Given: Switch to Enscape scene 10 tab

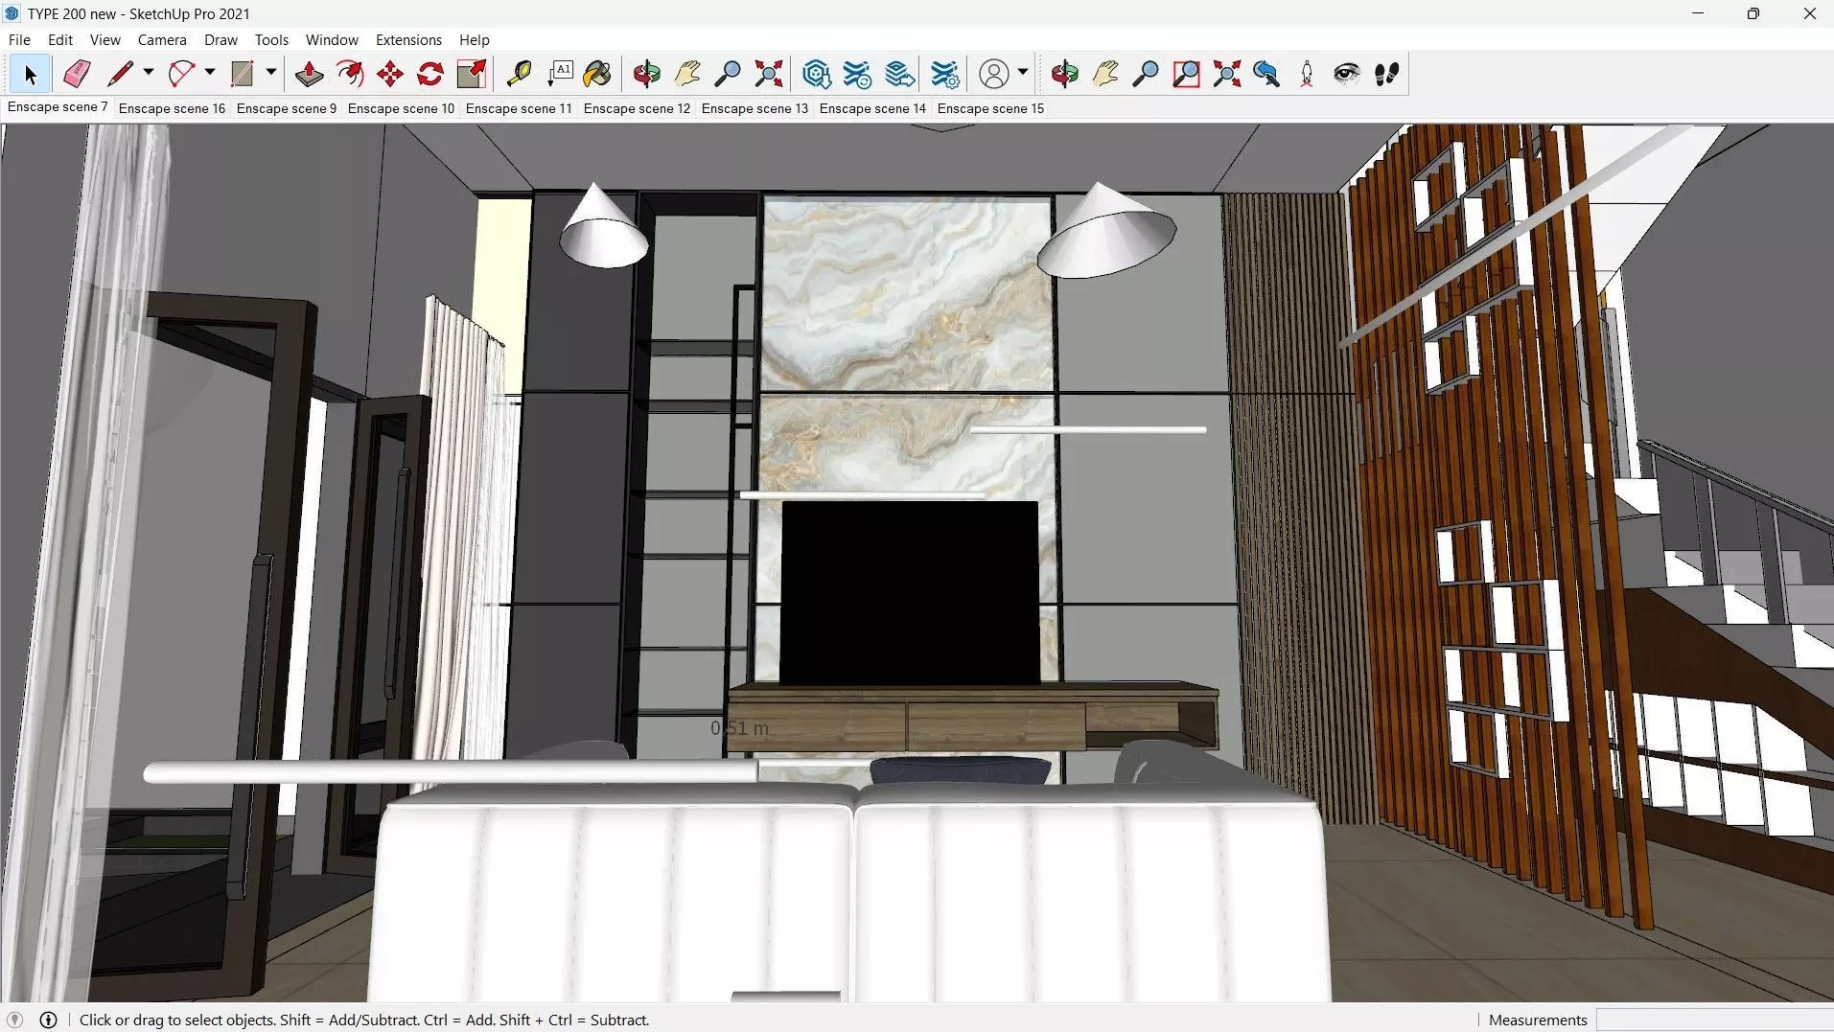Looking at the screenshot, I should point(401,108).
